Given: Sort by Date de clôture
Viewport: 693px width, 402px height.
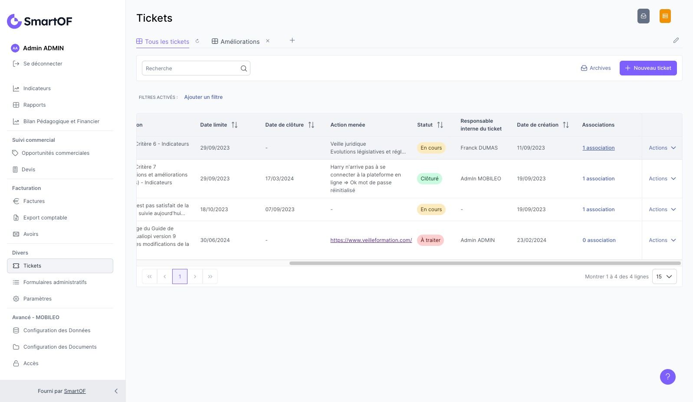Looking at the screenshot, I should pyautogui.click(x=311, y=125).
